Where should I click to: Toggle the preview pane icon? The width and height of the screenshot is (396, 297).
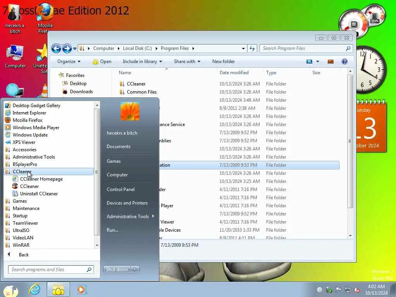click(331, 61)
